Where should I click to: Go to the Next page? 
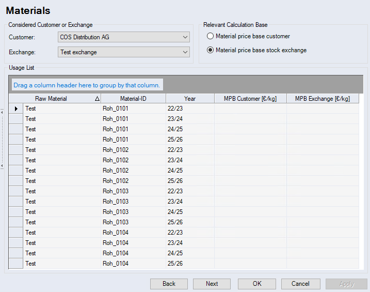[212, 284]
